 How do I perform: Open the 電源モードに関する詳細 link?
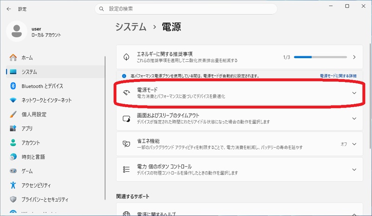coord(338,76)
